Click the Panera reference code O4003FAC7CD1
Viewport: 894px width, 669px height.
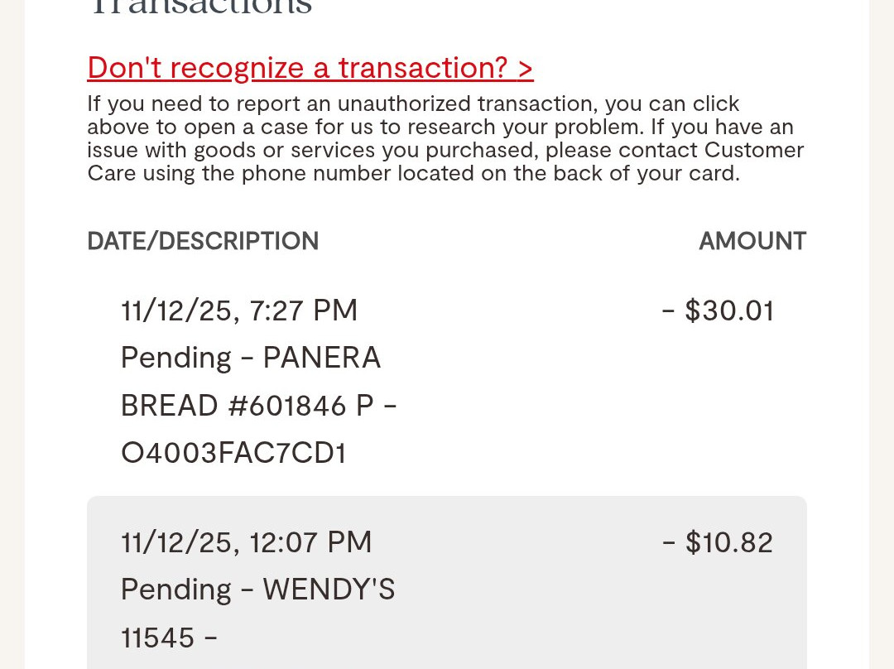tap(233, 453)
